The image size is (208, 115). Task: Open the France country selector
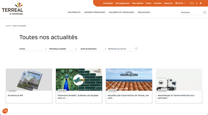180,3
